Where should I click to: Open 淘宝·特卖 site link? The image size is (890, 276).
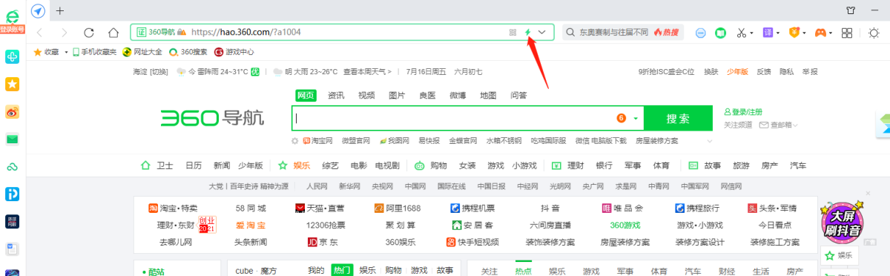[174, 208]
